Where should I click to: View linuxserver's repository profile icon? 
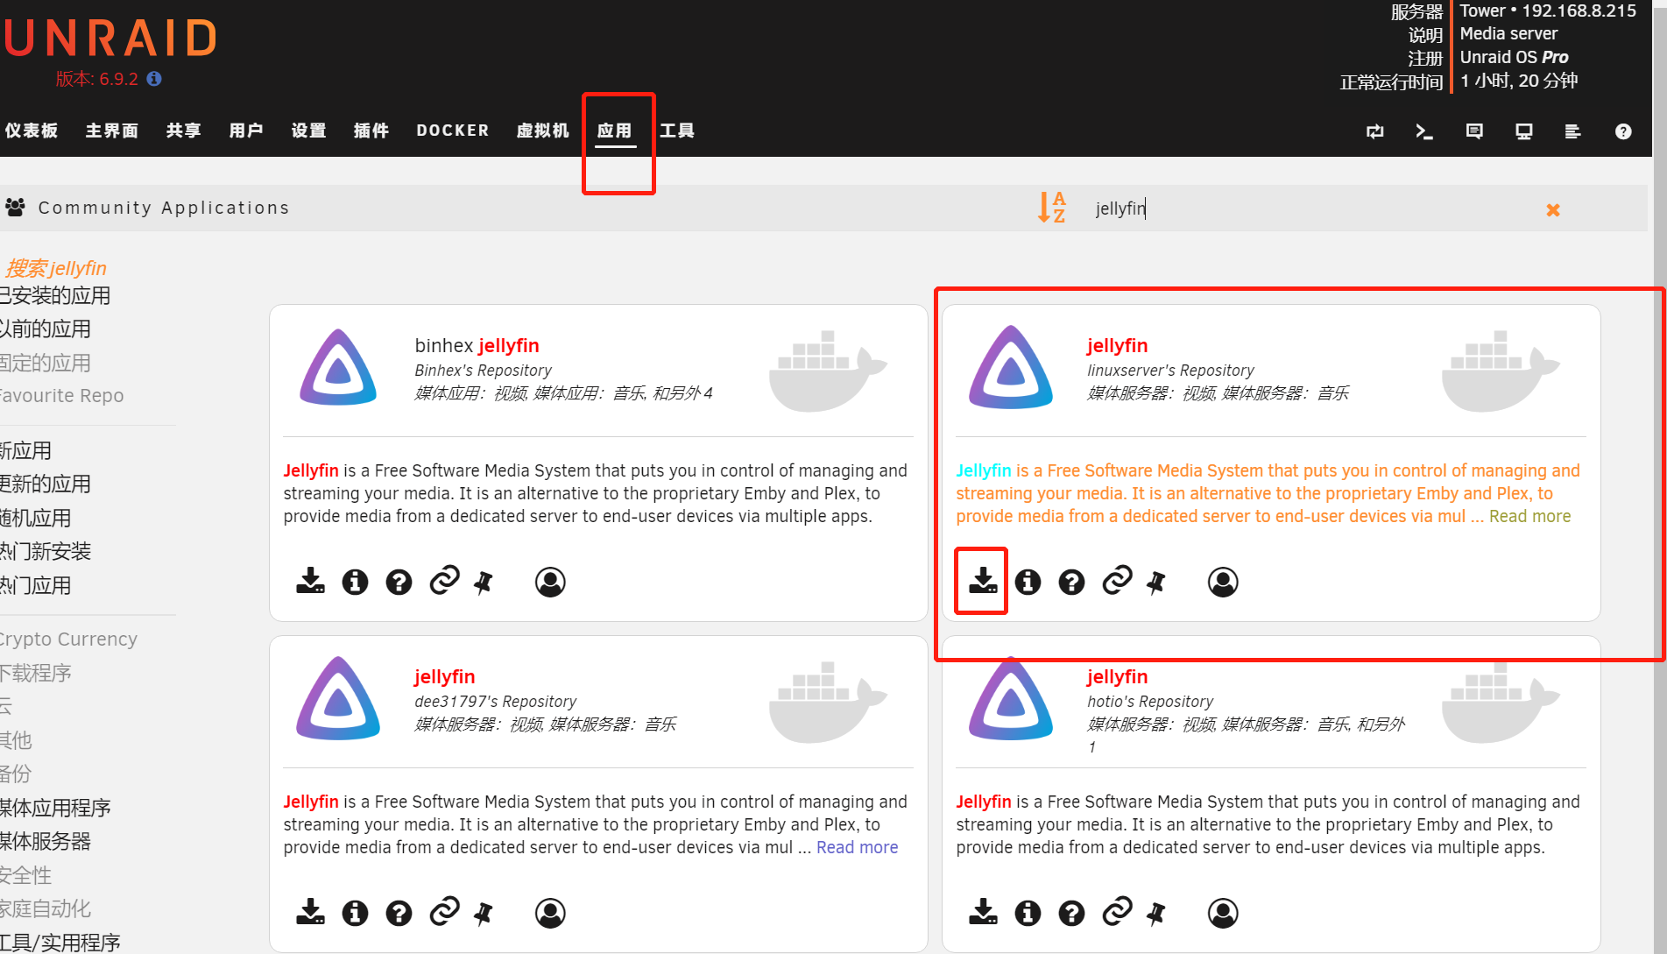coord(1223,582)
